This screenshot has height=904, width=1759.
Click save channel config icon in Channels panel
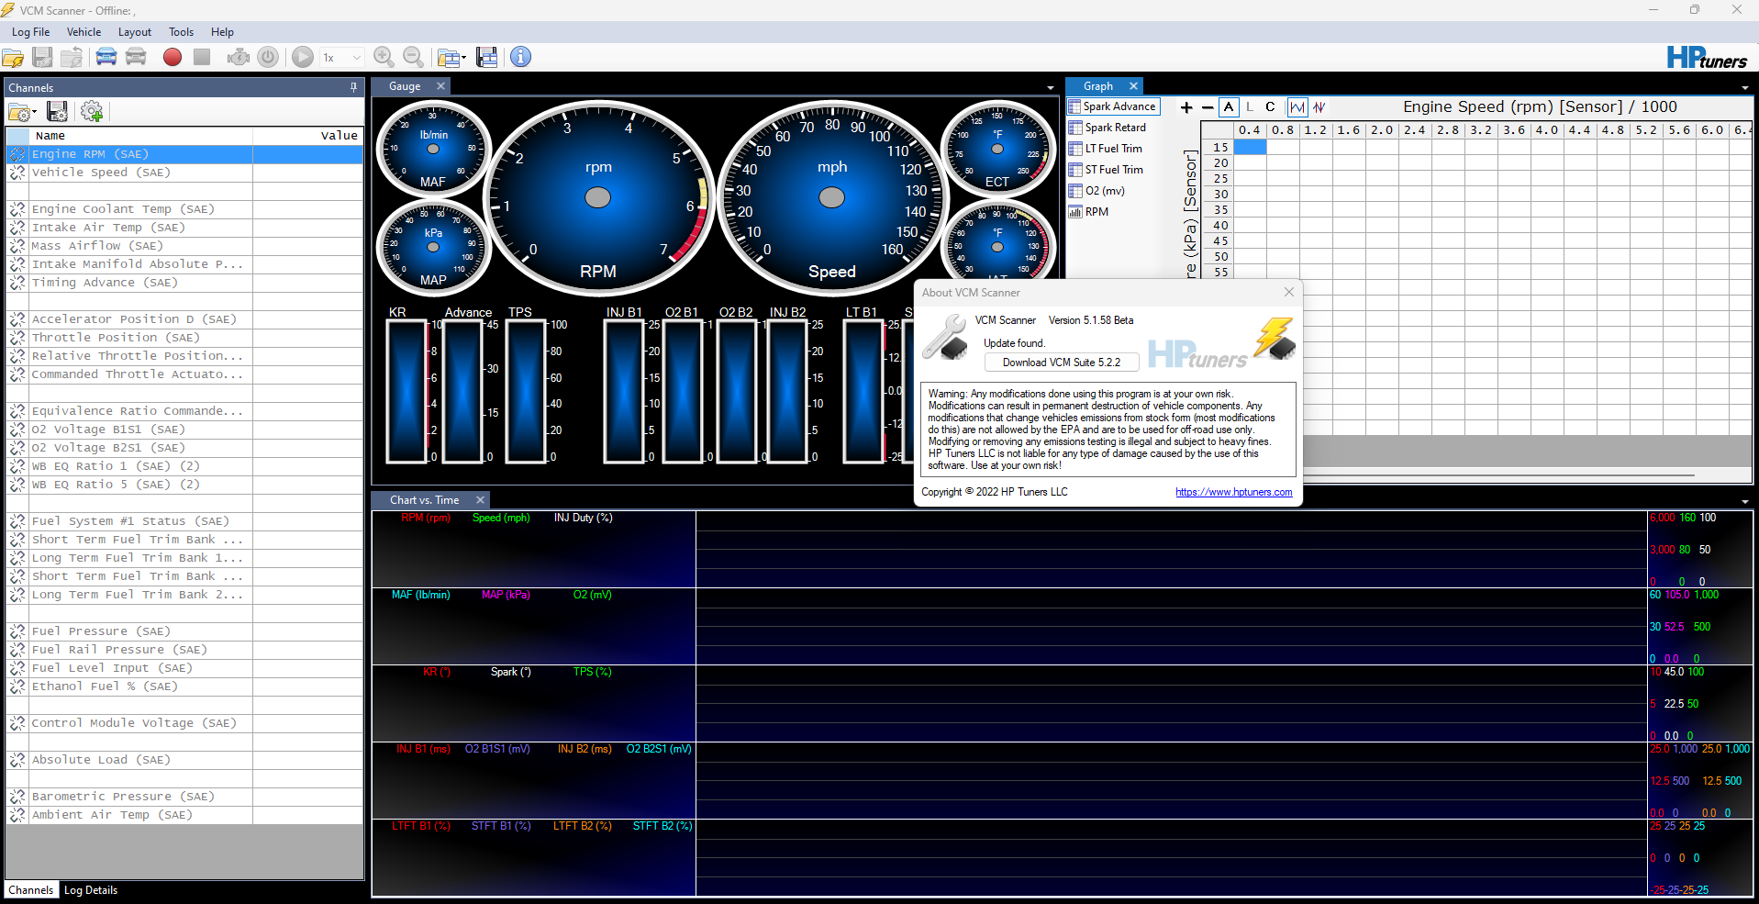pos(57,112)
